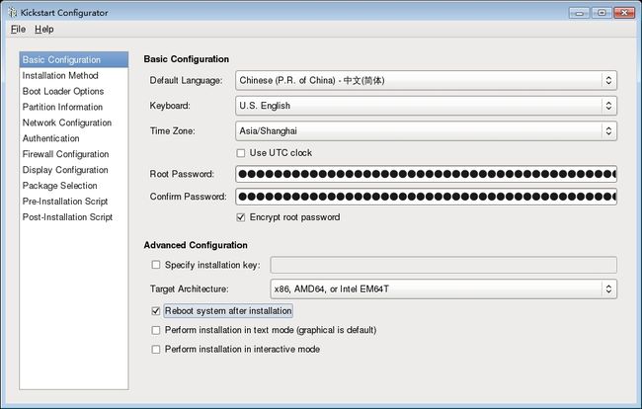Open Package Selection section

pos(74,186)
